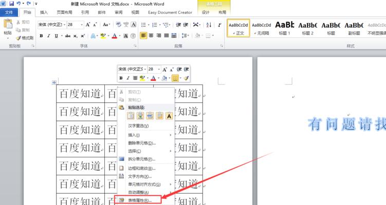Screen dimensions: 386x205
Task: Click the ribbon Increase Indent icon
Action: [186, 25]
